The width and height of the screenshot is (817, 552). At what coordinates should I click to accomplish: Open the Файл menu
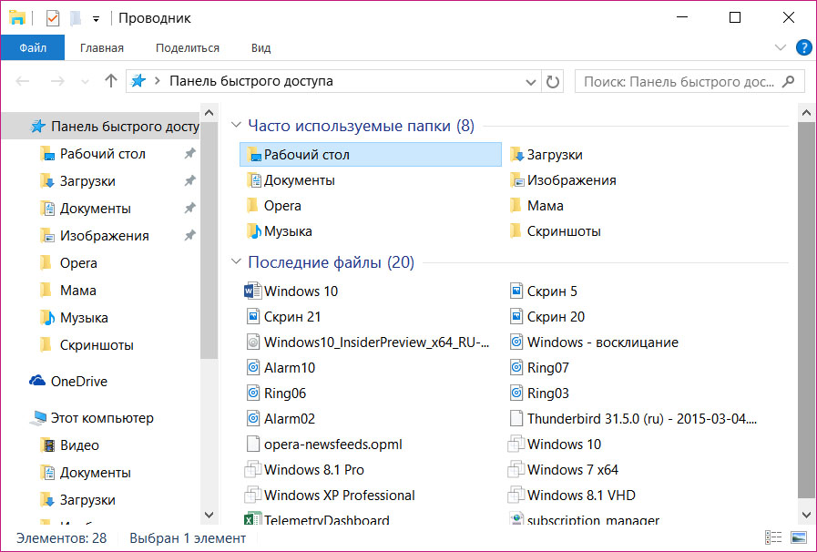tap(33, 47)
